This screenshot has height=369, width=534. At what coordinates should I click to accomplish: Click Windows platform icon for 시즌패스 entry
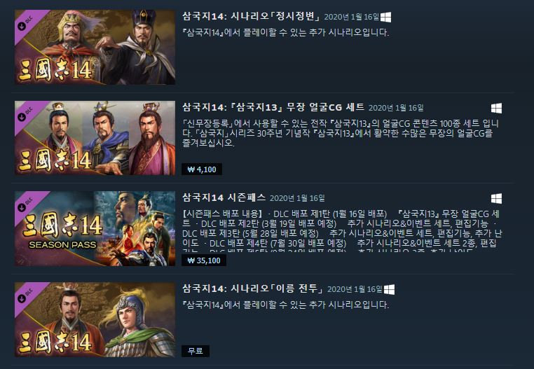click(496, 198)
